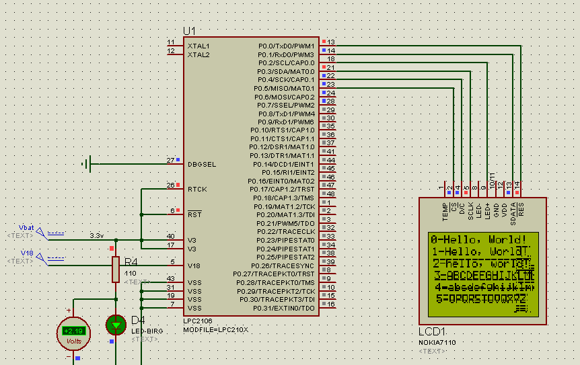Select the NOKIA7110 part value text

pos(437,342)
